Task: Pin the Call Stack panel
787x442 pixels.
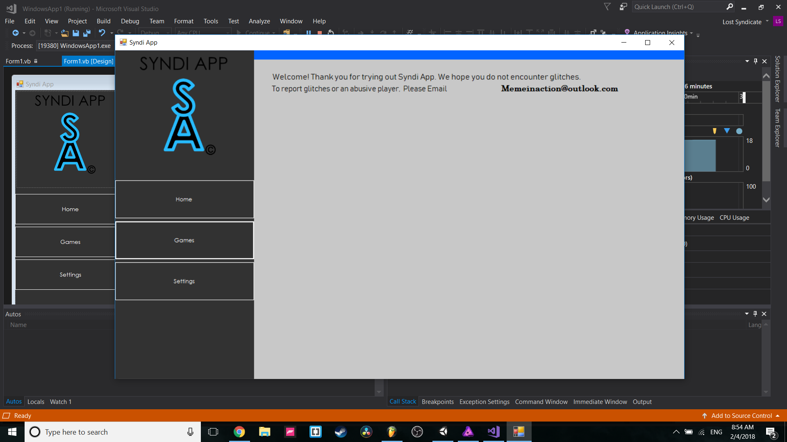Action: pos(755,314)
